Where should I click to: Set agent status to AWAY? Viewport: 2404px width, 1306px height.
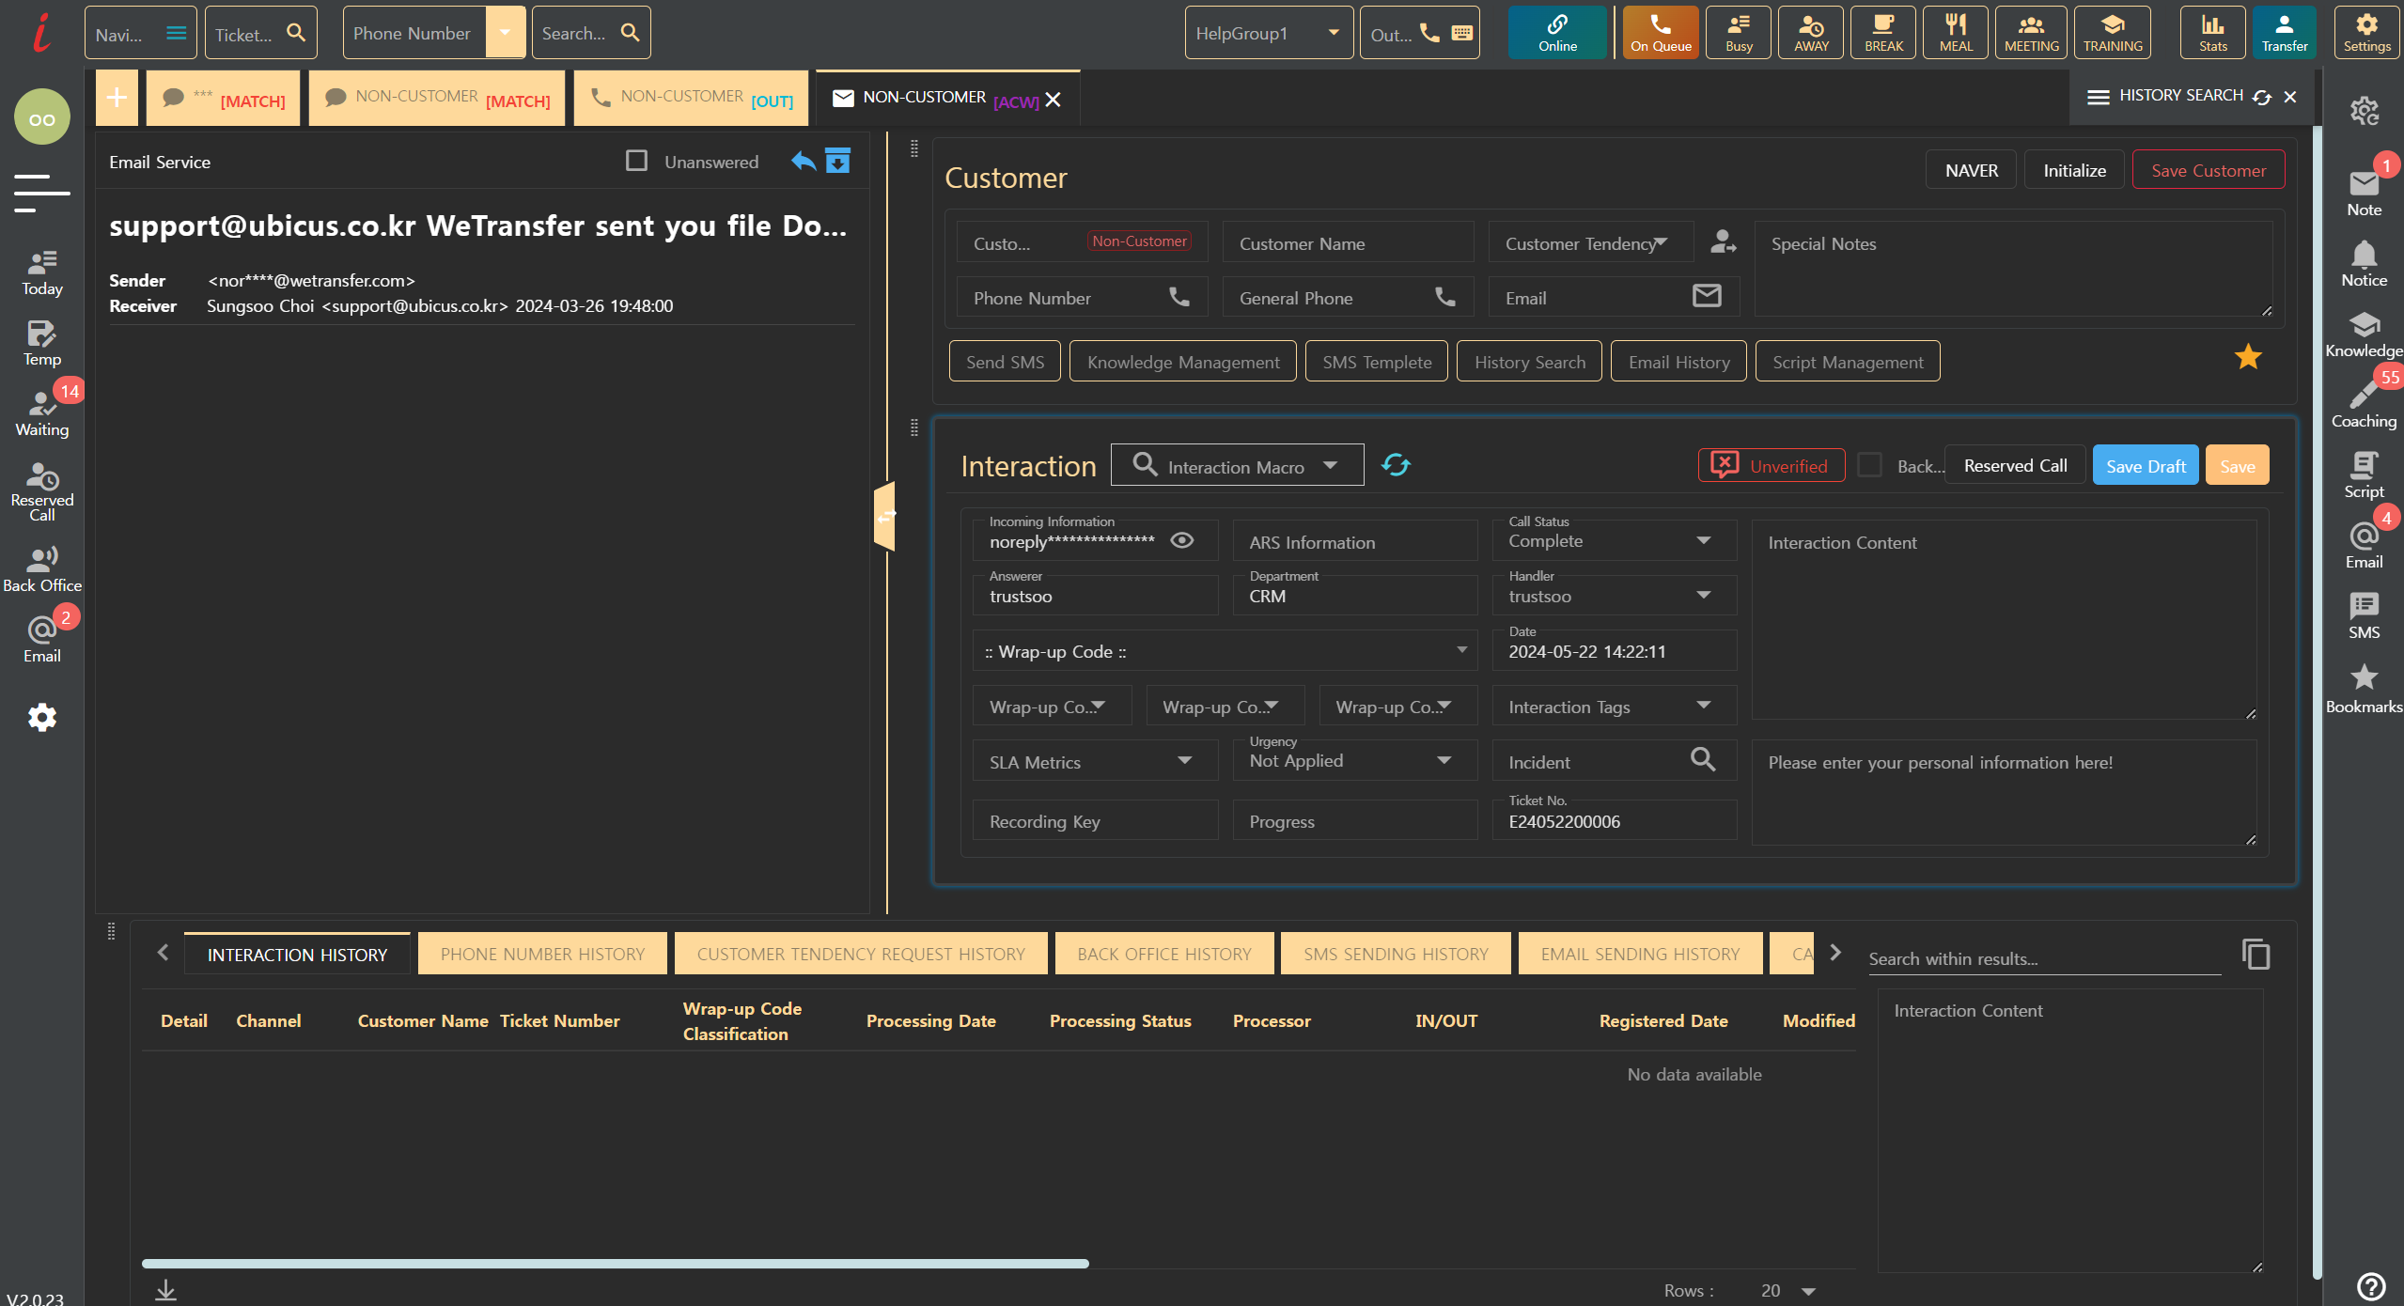click(1811, 33)
